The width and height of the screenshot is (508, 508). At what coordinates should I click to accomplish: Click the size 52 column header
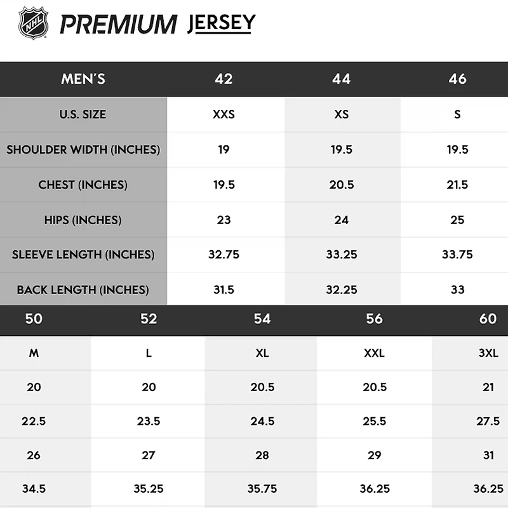[x=149, y=319]
